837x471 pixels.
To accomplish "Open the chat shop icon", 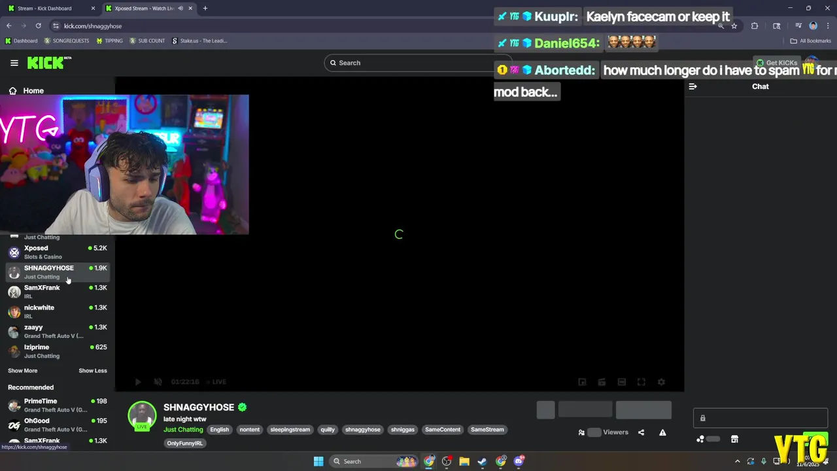I will click(x=734, y=440).
